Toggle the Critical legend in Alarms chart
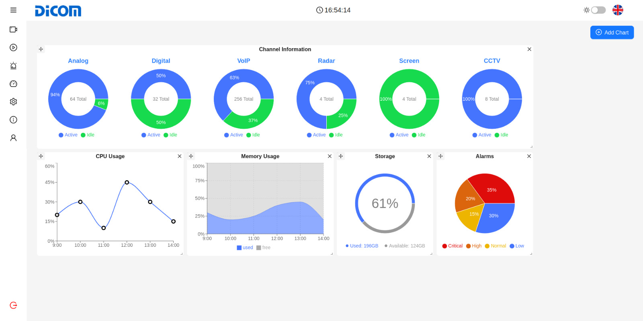 point(452,246)
